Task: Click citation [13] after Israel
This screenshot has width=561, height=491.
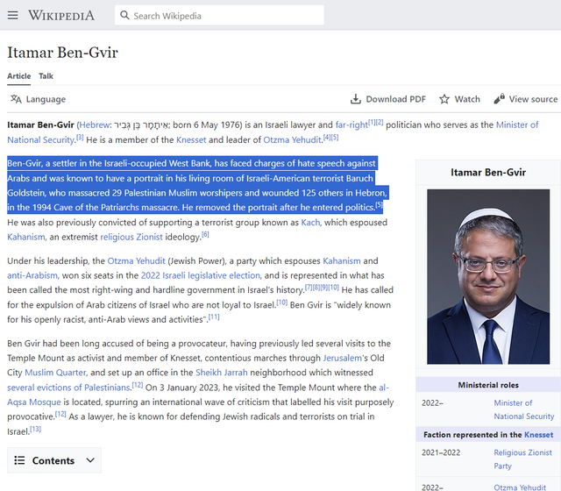Action: [x=35, y=429]
